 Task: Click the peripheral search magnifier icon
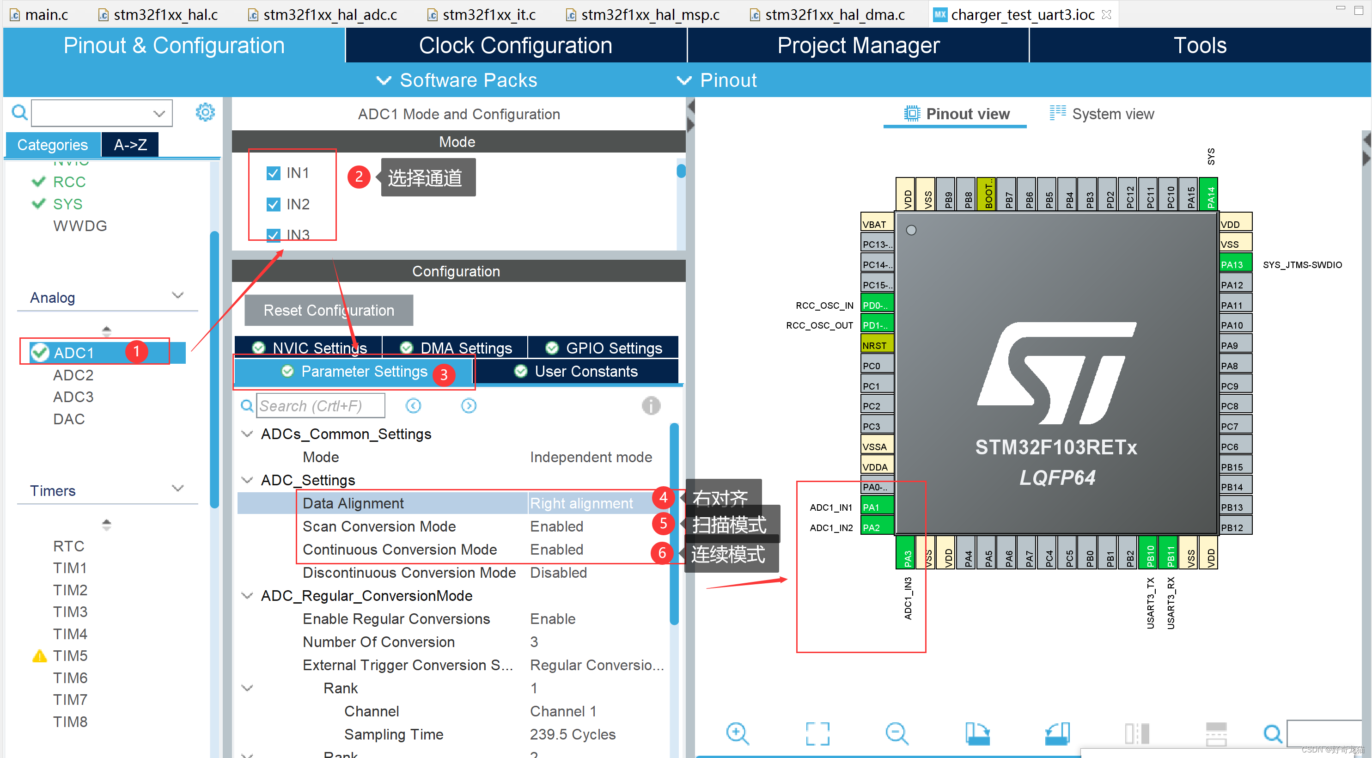[x=19, y=112]
